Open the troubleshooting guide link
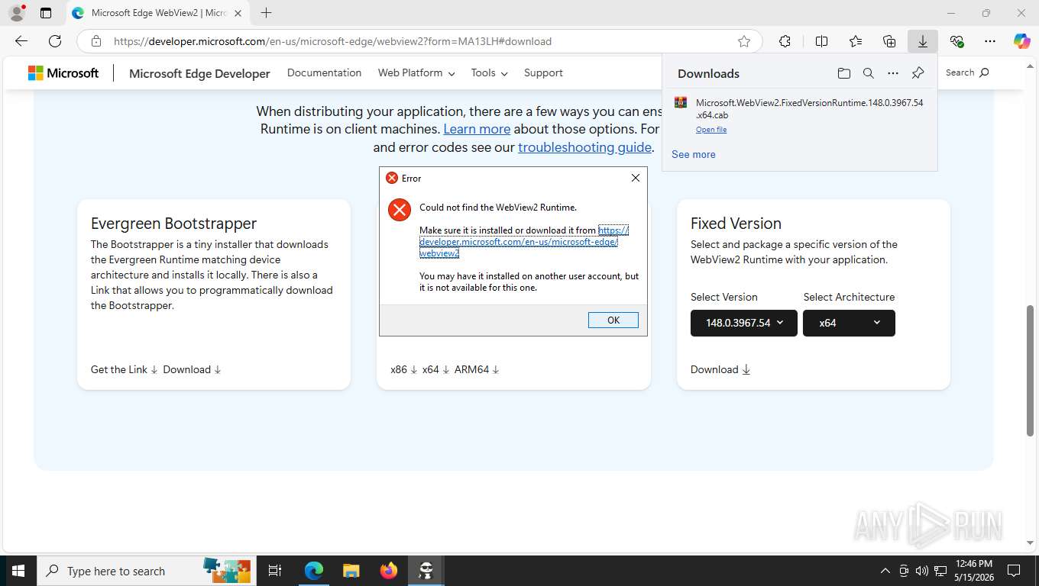The image size is (1039, 586). [584, 147]
